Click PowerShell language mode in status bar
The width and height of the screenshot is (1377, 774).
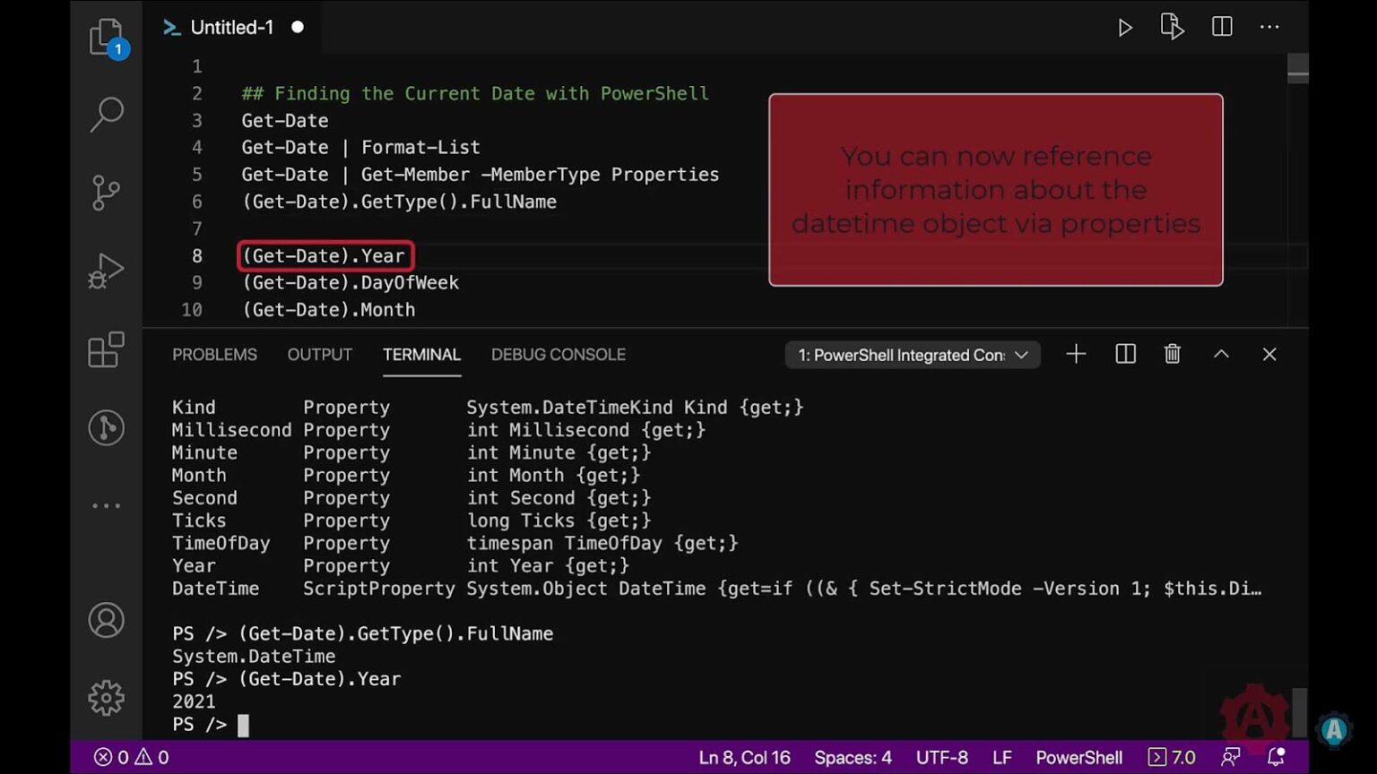click(x=1078, y=758)
